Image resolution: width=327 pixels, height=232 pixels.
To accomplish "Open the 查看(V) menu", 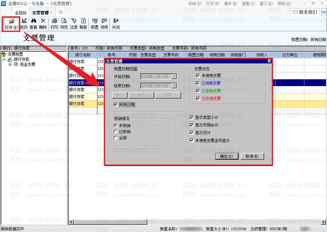I will (x=248, y=4).
